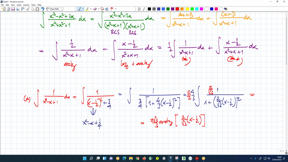Open the Actions menu
The image size is (288, 162).
(26, 5)
